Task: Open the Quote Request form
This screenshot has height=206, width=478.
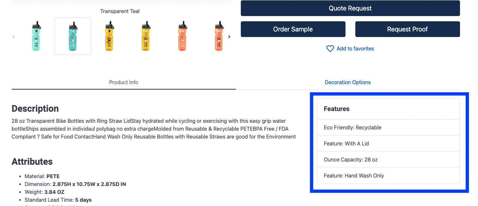Action: (350, 8)
